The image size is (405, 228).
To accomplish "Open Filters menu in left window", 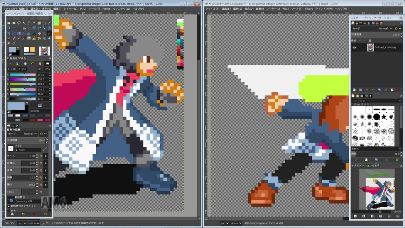I will tap(106, 8).
